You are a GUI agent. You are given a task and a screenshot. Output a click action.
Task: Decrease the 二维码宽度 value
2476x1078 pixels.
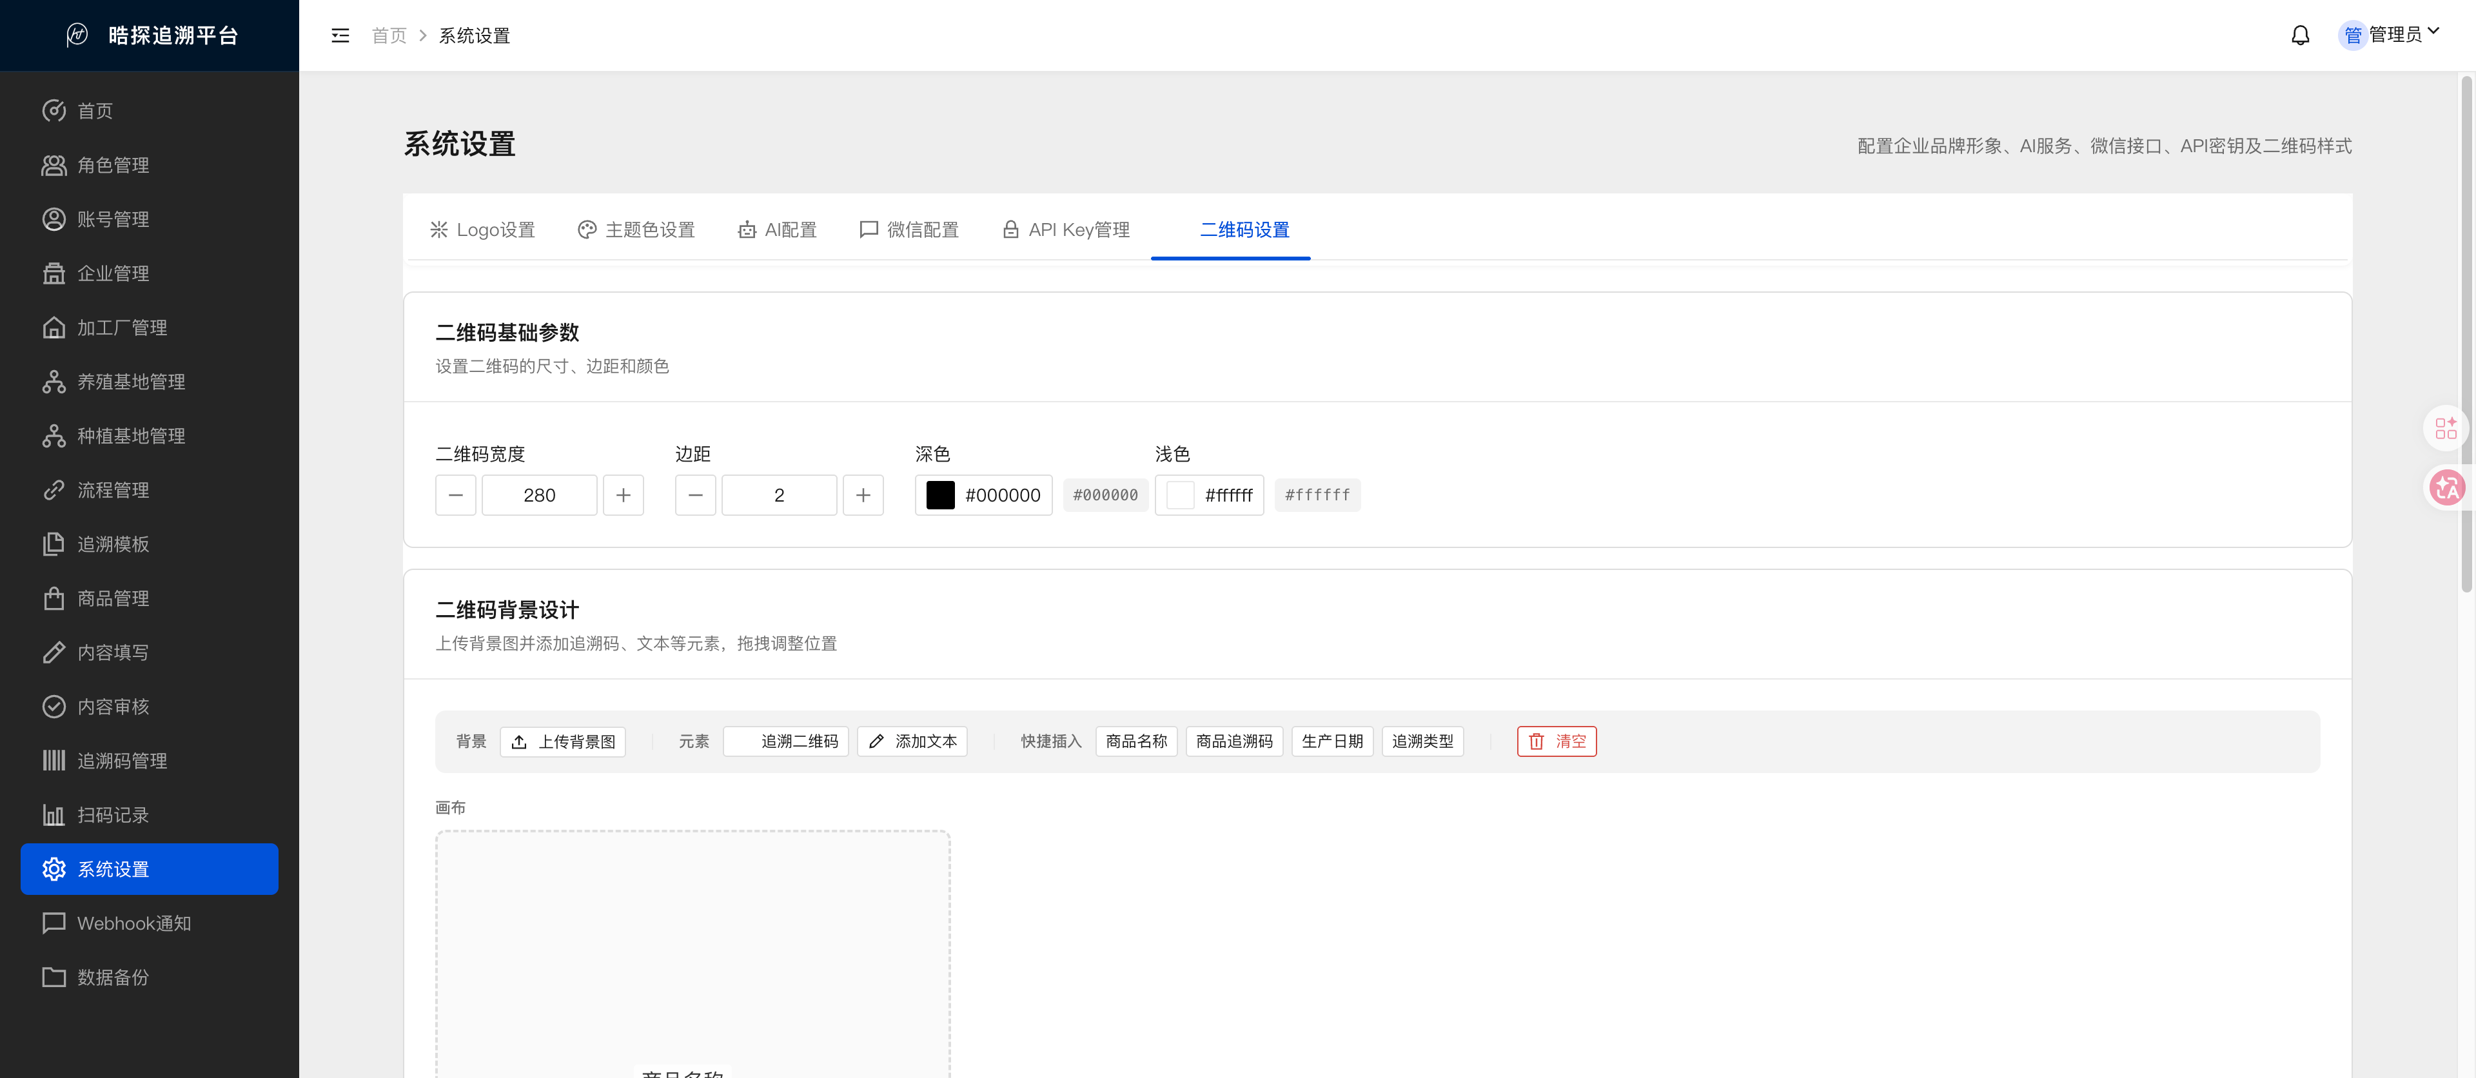456,496
